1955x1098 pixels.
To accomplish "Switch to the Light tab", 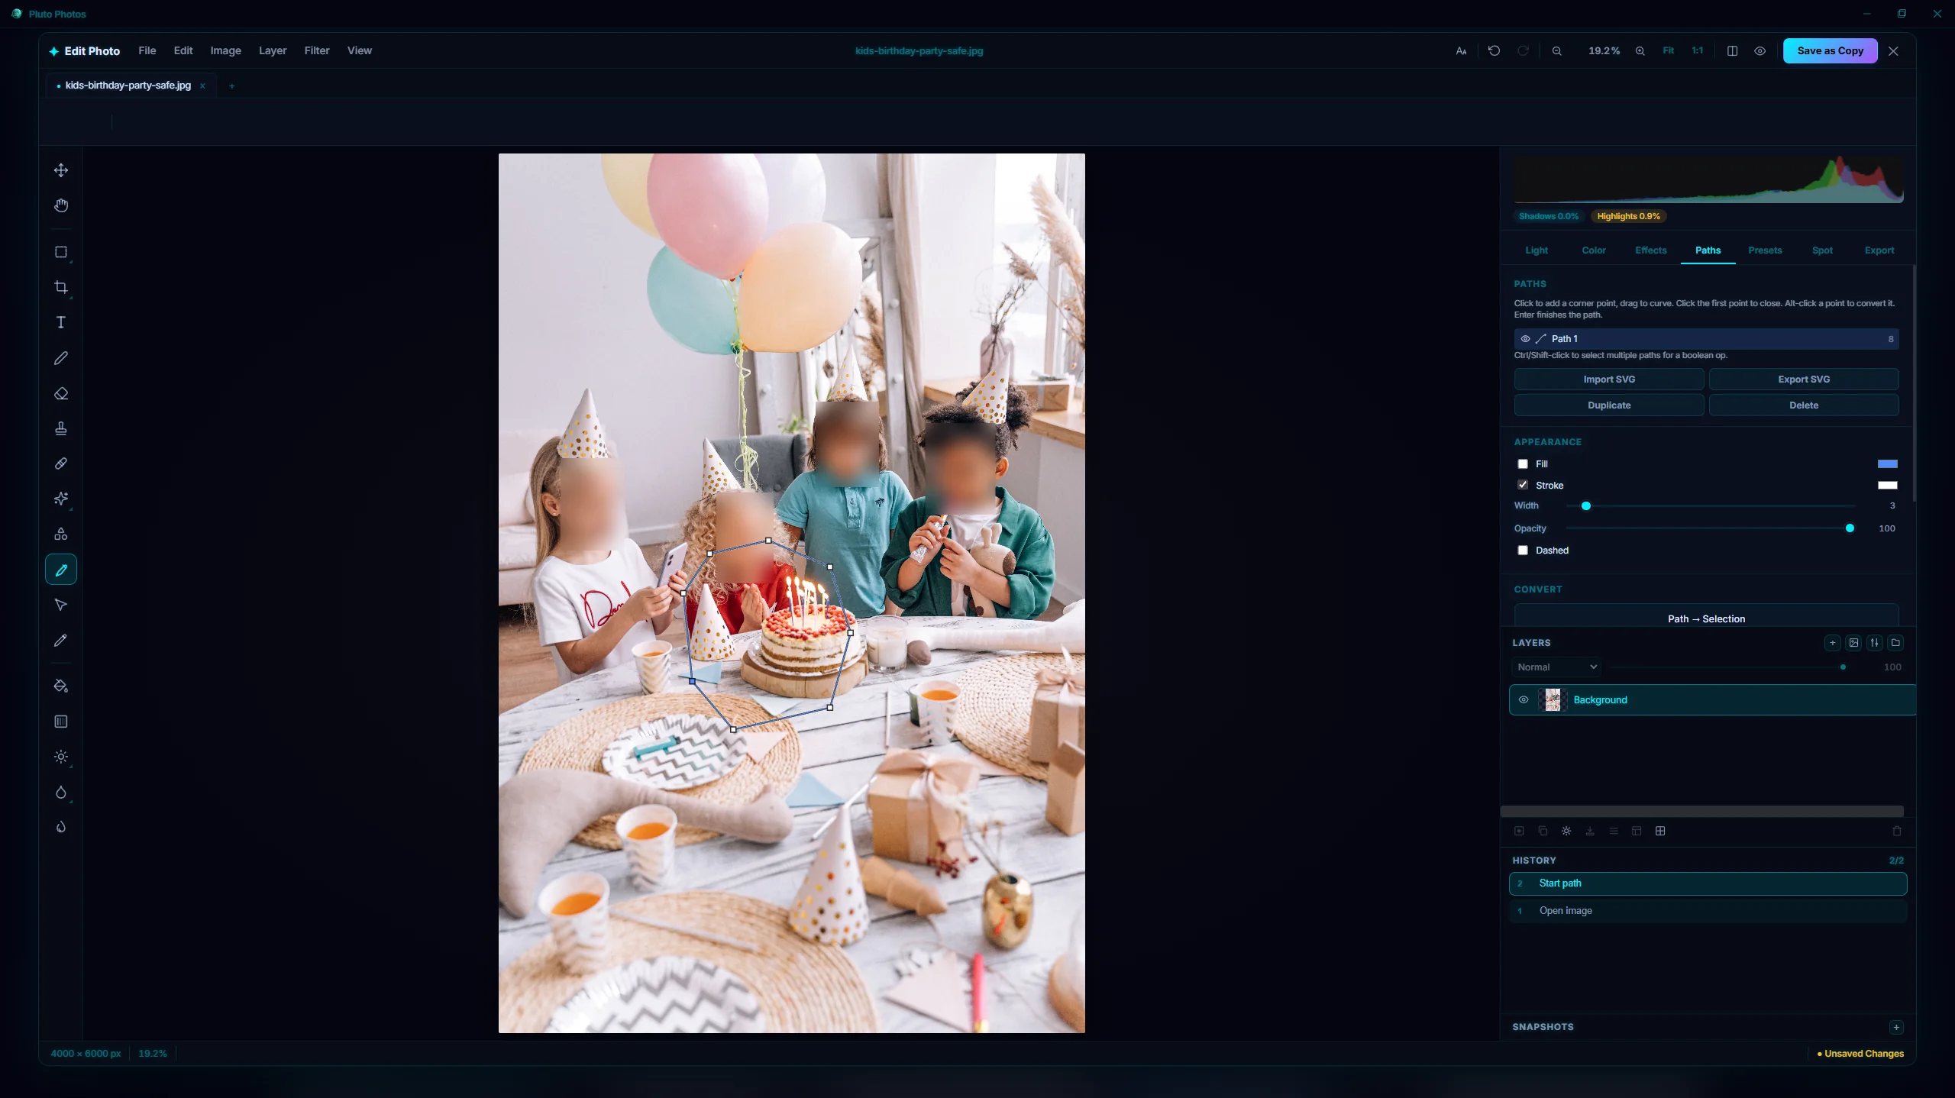I will pyautogui.click(x=1537, y=250).
